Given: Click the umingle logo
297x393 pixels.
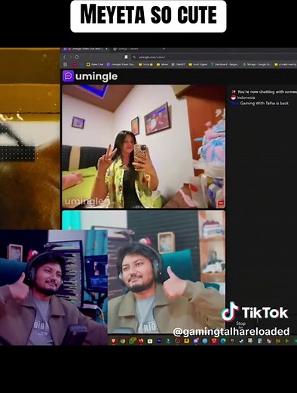Looking at the screenshot, I should tap(90, 76).
